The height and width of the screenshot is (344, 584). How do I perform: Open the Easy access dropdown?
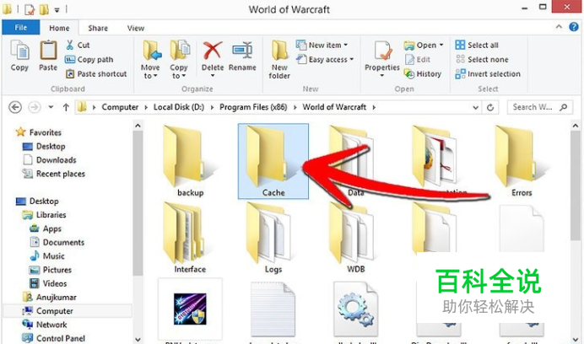[324, 60]
